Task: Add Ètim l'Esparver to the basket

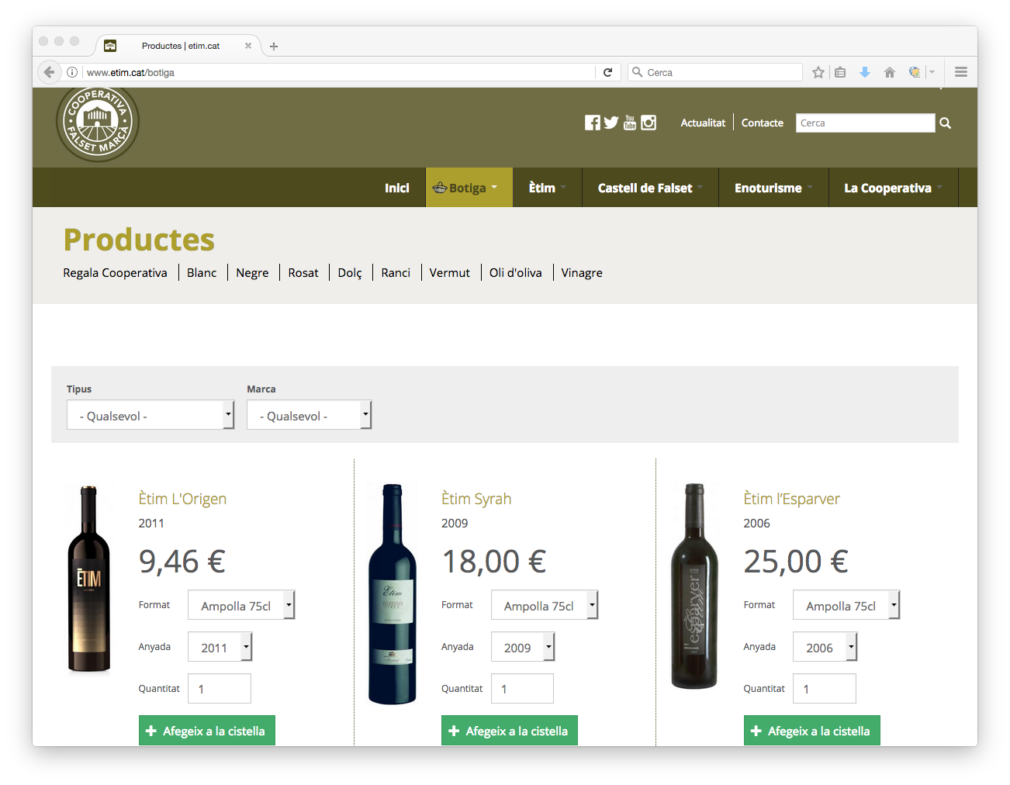Action: click(x=811, y=731)
